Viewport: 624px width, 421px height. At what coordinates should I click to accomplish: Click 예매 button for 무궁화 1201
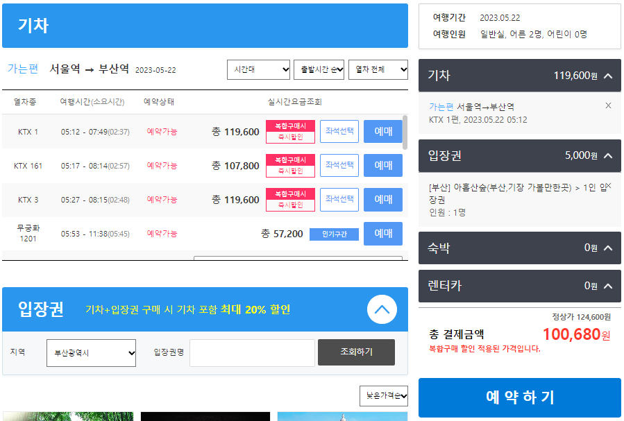383,233
